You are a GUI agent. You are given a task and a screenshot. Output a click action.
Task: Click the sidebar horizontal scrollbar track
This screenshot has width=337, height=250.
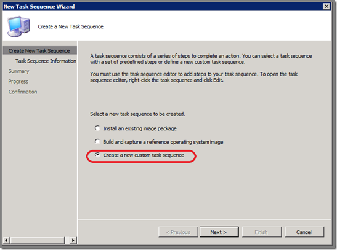click(x=40, y=240)
